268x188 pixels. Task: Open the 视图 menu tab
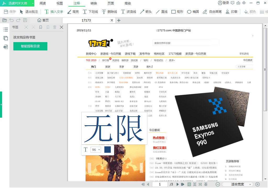click(x=59, y=3)
